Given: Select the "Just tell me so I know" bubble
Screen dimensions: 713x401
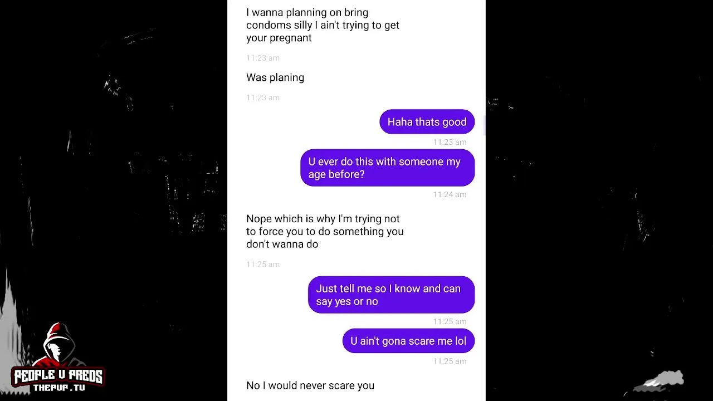Looking at the screenshot, I should (x=391, y=295).
